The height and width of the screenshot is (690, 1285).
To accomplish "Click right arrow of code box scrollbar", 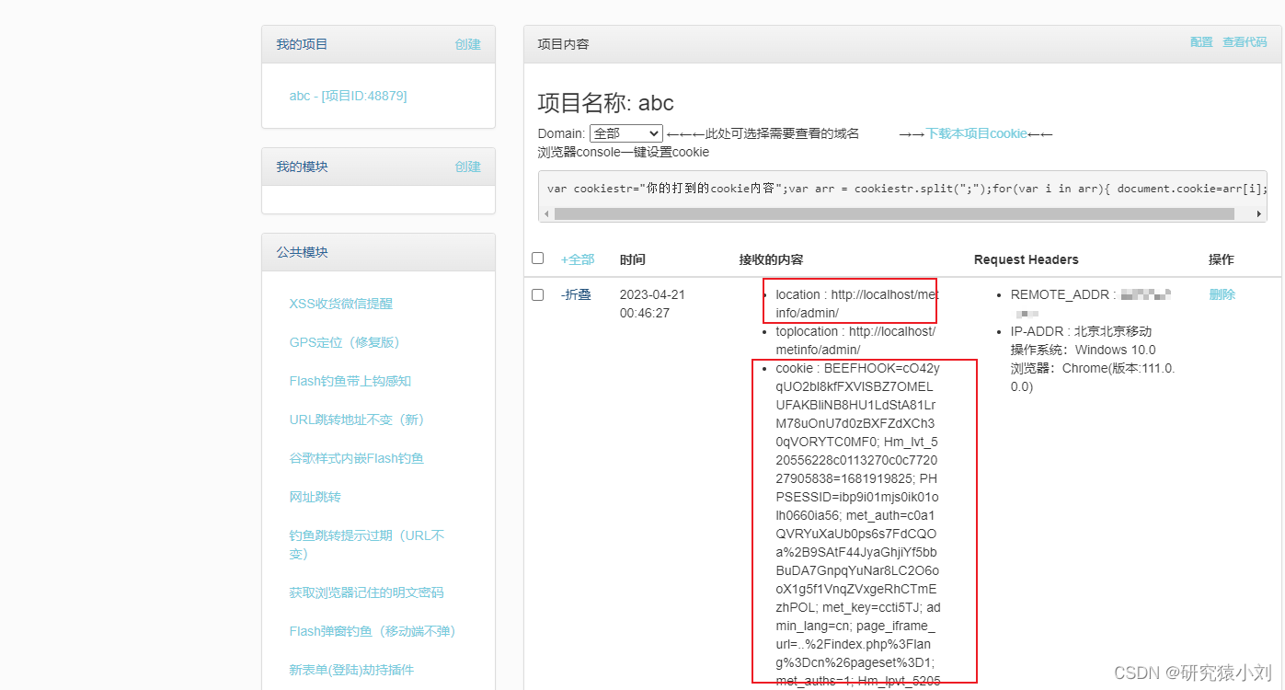I will (x=1259, y=213).
